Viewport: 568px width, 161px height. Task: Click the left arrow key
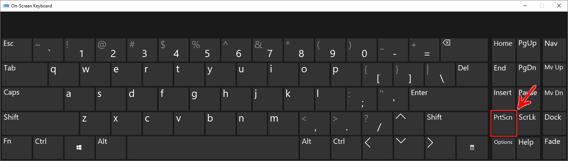coord(378,148)
